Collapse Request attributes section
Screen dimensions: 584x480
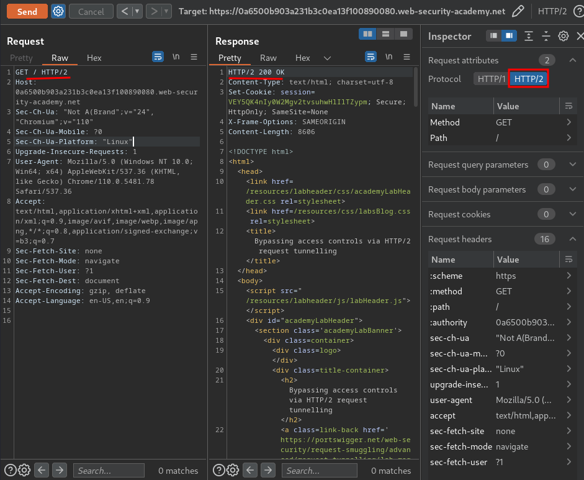tap(573, 60)
